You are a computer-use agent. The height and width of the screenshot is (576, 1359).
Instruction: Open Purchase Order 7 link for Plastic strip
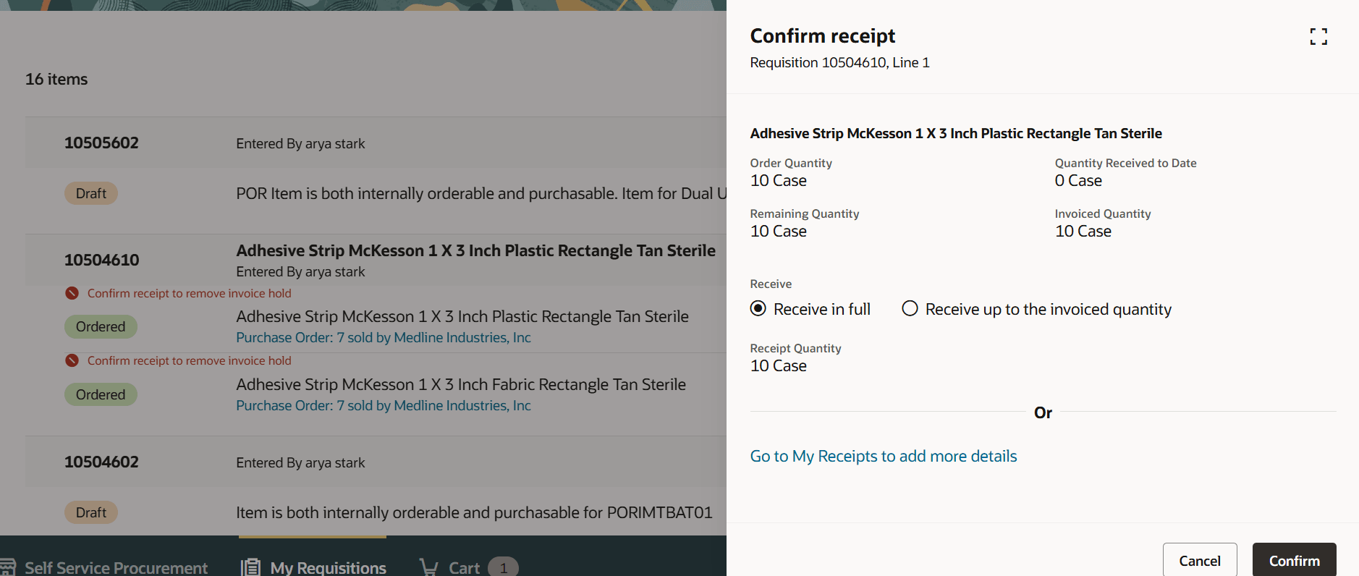[383, 338]
